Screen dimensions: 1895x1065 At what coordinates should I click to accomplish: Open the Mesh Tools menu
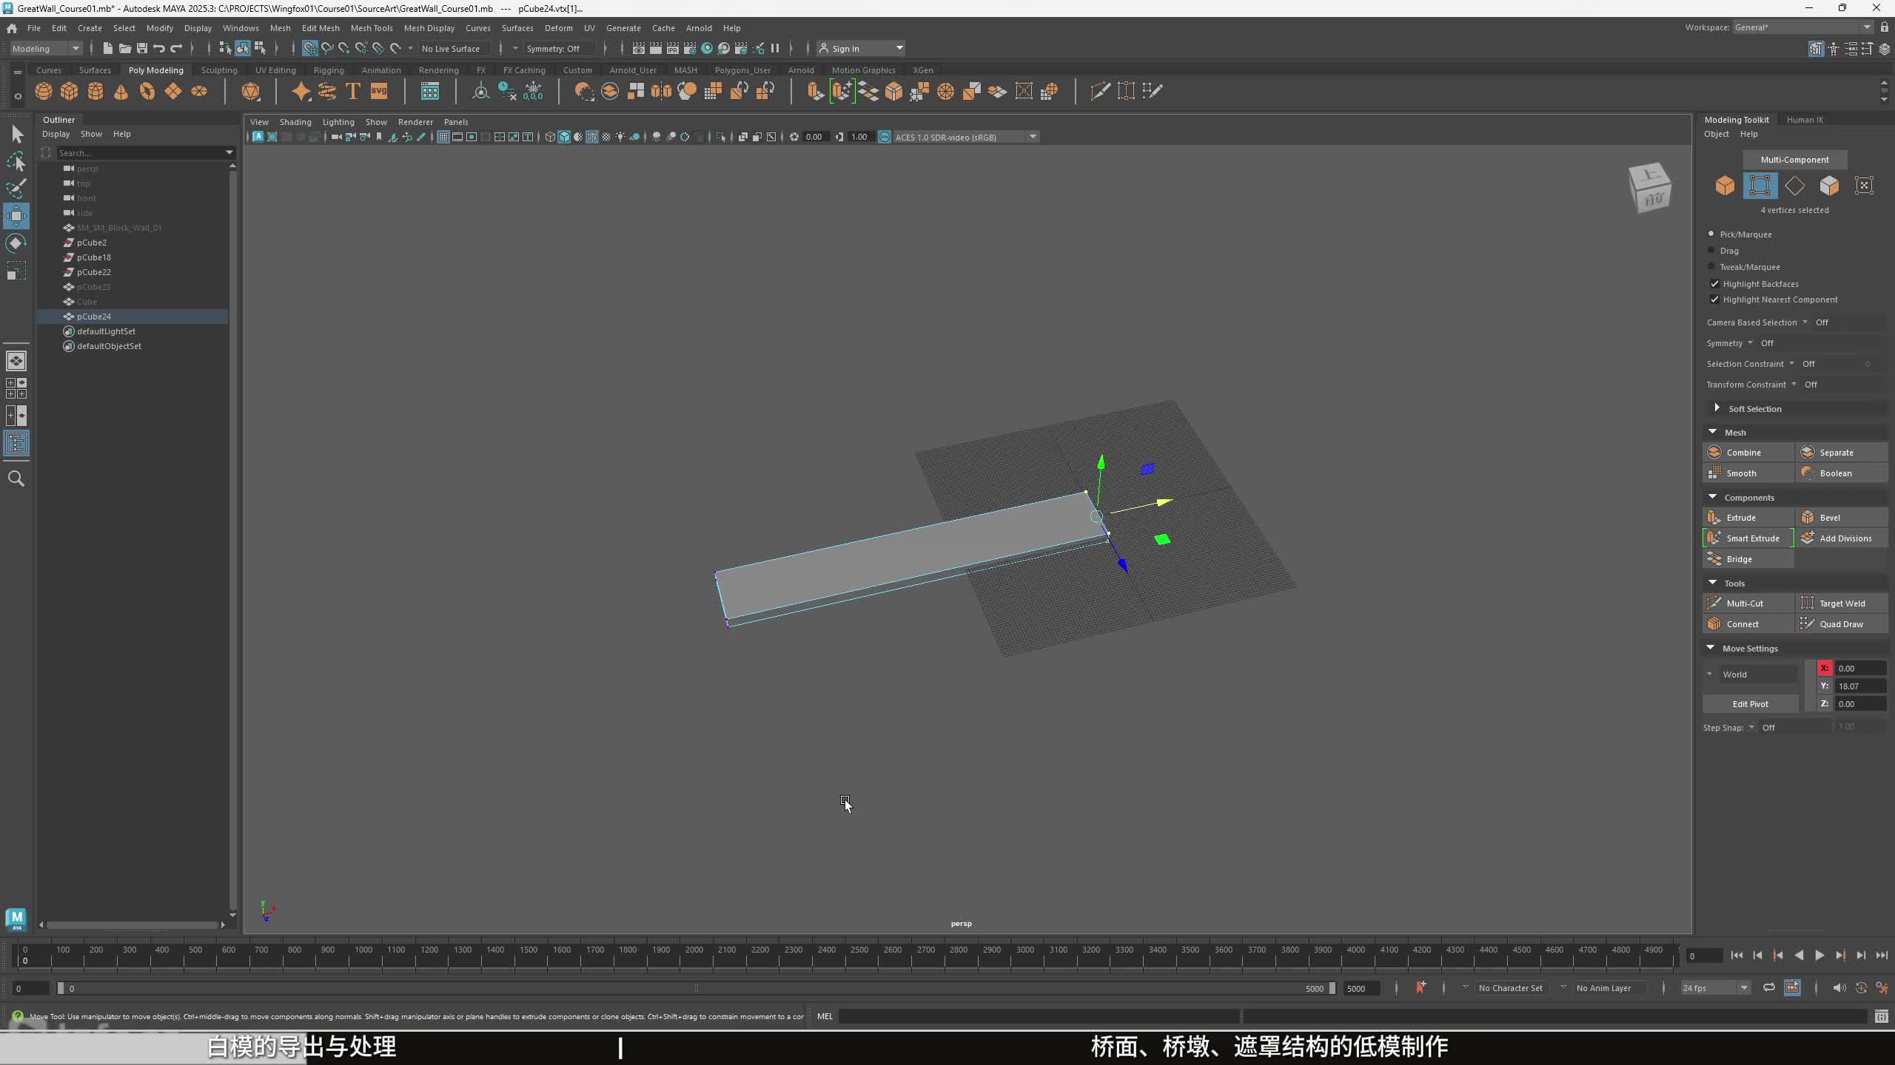point(371,28)
